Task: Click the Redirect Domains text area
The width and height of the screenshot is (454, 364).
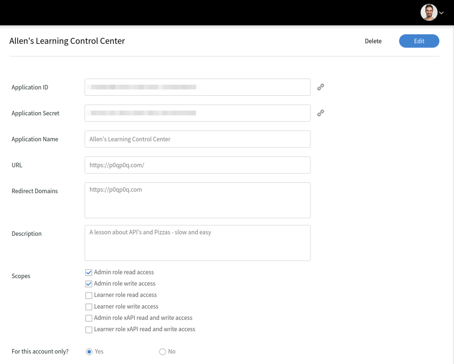Action: pyautogui.click(x=197, y=200)
